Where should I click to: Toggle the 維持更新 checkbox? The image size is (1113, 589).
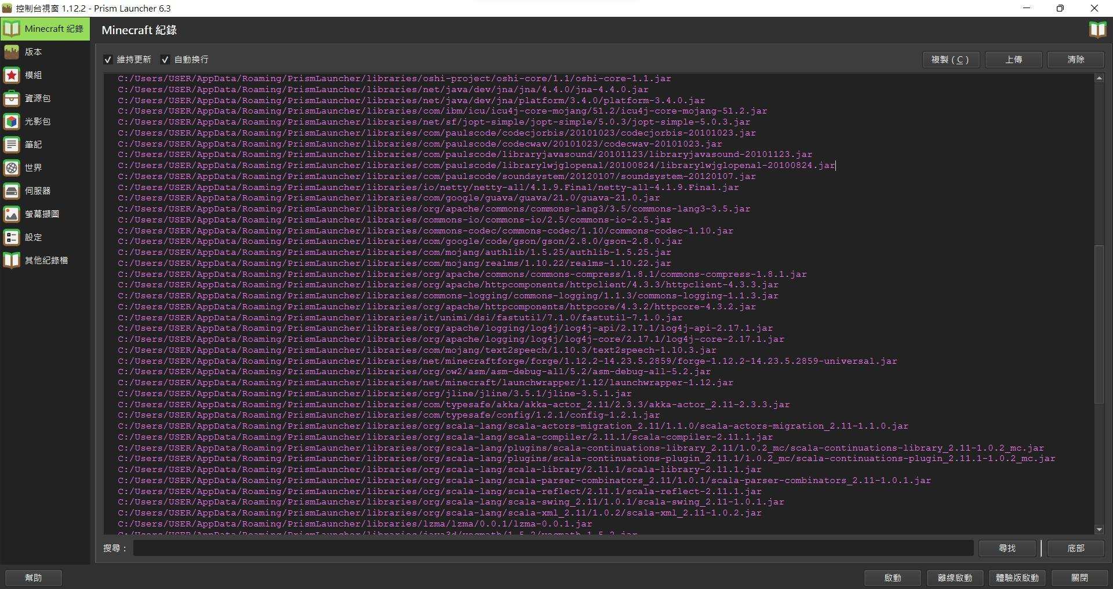click(108, 60)
